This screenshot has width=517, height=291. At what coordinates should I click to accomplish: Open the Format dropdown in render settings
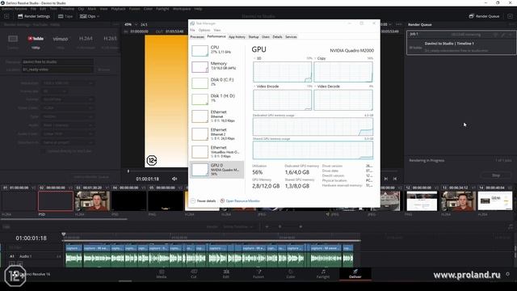pos(68,99)
